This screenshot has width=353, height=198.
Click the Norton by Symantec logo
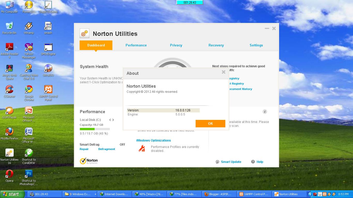coord(89,161)
